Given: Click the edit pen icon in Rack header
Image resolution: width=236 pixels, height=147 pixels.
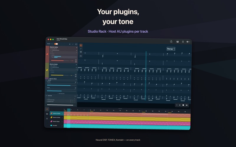Looking at the screenshot, I should coord(73,44).
